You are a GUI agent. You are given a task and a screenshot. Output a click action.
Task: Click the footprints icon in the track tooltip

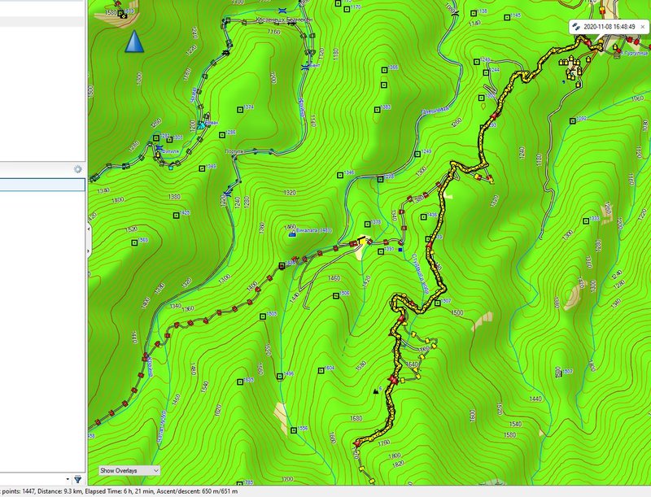coord(577,26)
